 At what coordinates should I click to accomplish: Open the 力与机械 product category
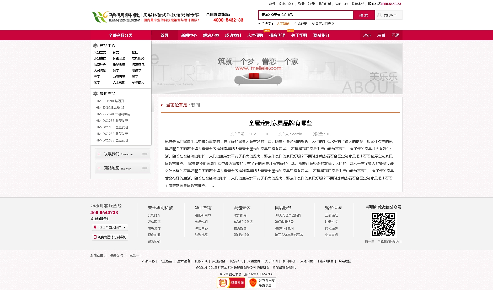coord(119,76)
